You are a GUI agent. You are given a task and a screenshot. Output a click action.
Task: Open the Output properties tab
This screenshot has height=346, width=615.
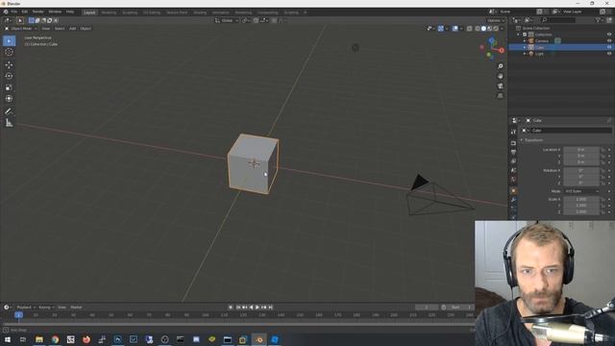[x=513, y=152]
